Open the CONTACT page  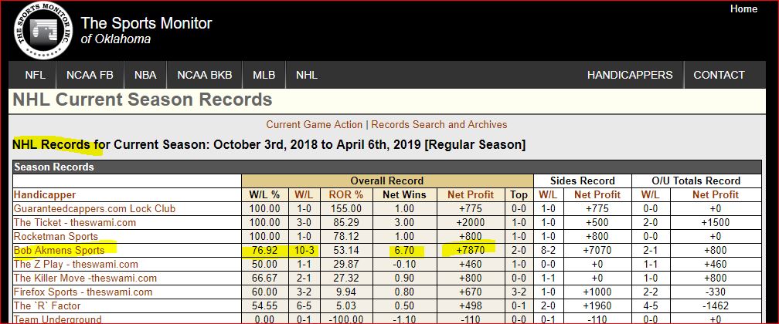719,76
